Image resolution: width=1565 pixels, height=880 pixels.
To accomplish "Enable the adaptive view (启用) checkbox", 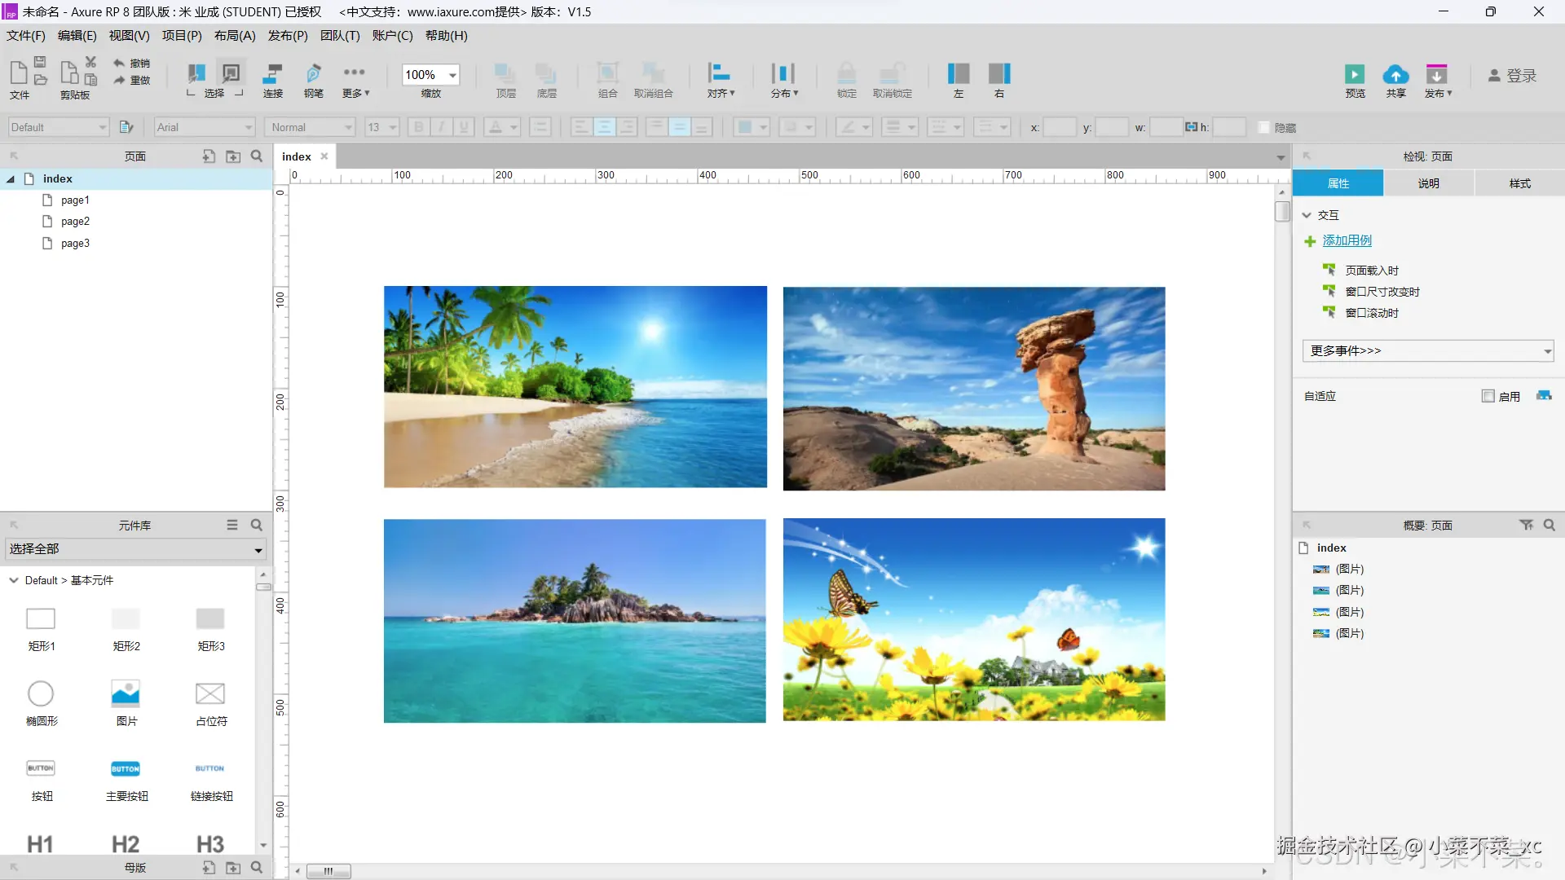I will pos(1488,396).
